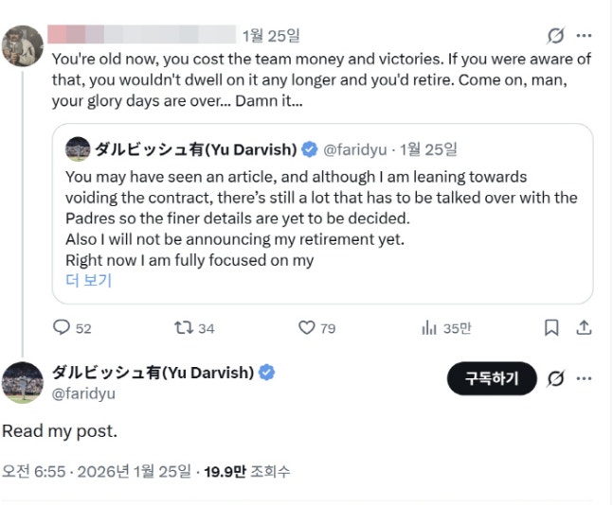Open Grok icon on the top post
This screenshot has width=613, height=505.
556,36
